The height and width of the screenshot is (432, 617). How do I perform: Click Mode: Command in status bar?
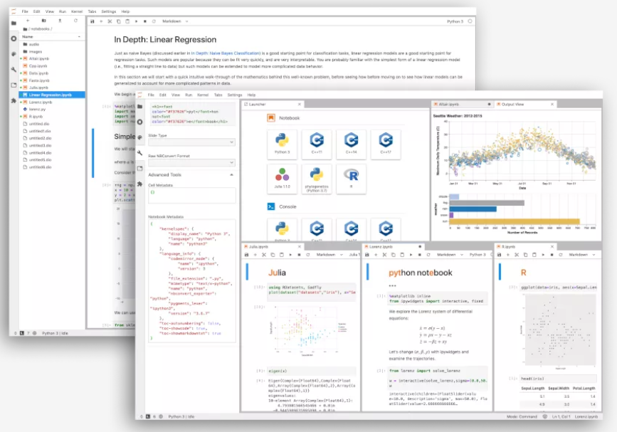(522, 416)
